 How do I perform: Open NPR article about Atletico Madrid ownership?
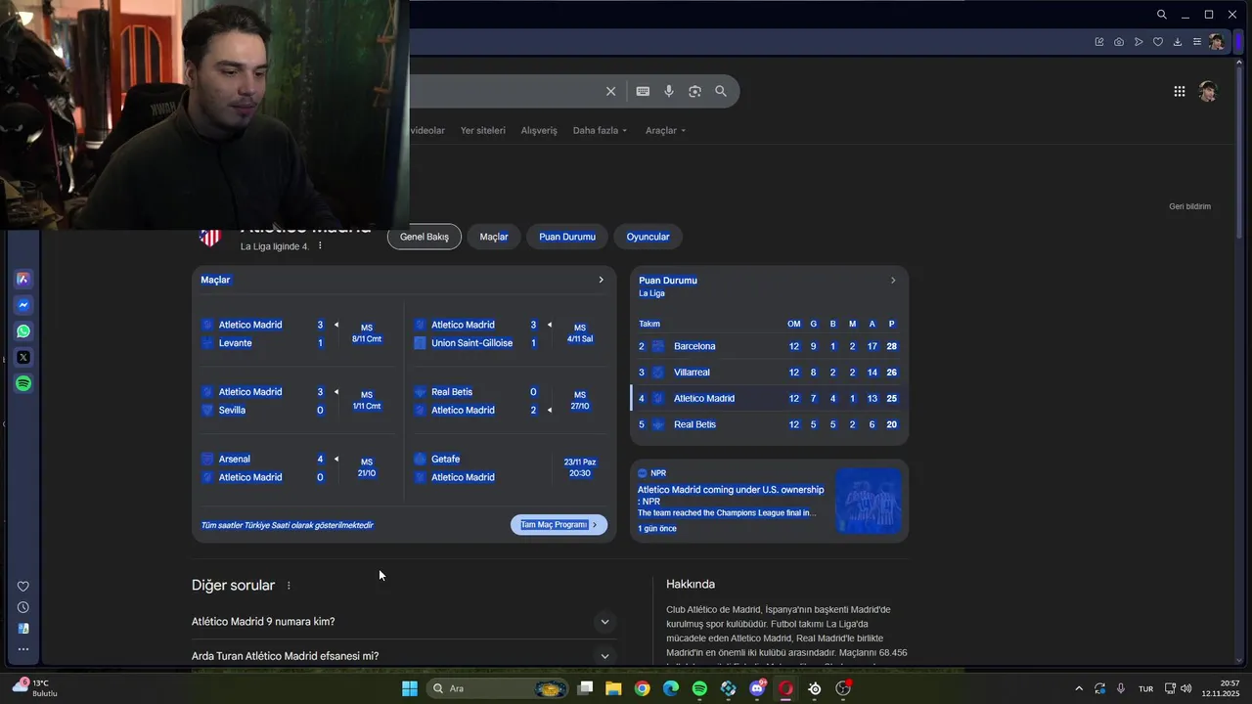[731, 495]
